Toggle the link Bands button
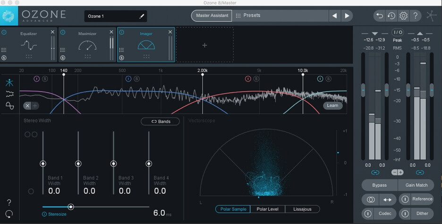The width and height of the screenshot is (442, 224). click(x=160, y=121)
